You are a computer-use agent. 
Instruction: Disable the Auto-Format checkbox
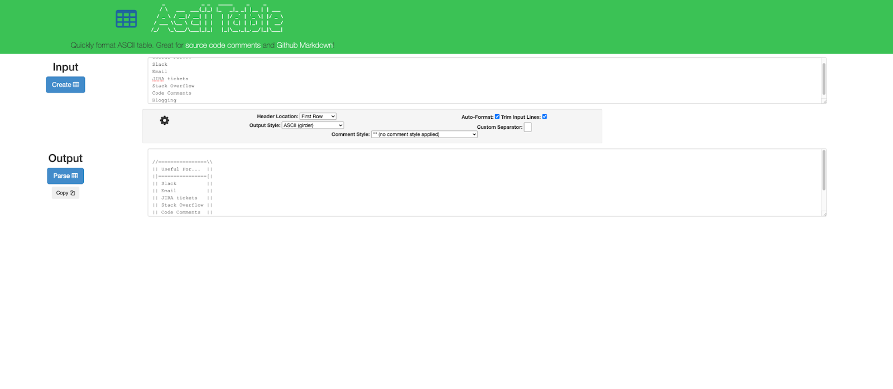pyautogui.click(x=497, y=116)
